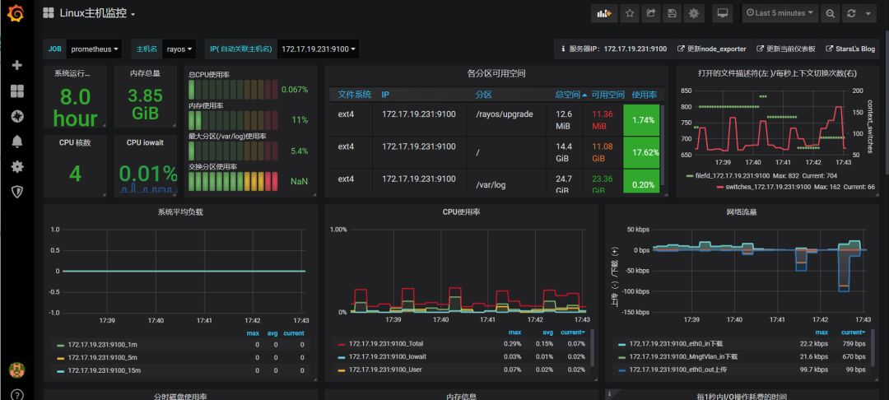Sort table by 使用率 column header

644,95
